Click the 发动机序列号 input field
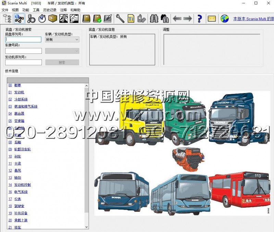The image size is (274, 232). [x=23, y=62]
